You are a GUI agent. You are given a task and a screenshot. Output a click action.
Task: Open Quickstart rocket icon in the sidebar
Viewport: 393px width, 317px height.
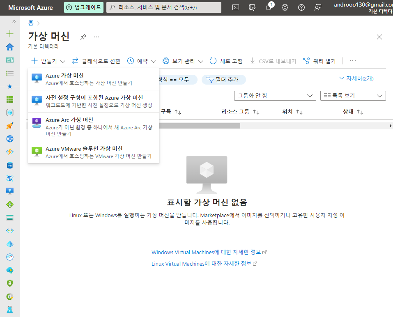coord(10,126)
